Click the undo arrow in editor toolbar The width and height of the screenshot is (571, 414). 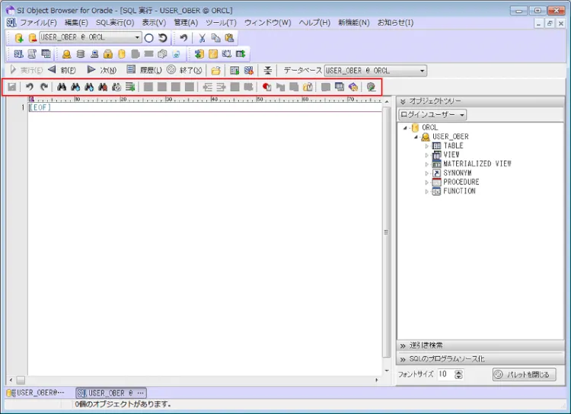pos(30,87)
